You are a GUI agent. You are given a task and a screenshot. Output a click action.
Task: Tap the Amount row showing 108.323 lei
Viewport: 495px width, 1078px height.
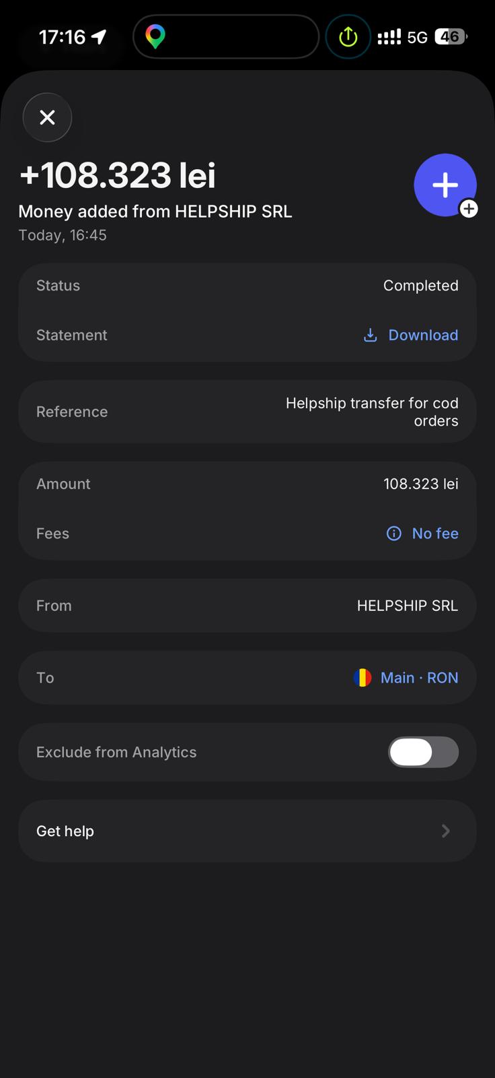247,483
